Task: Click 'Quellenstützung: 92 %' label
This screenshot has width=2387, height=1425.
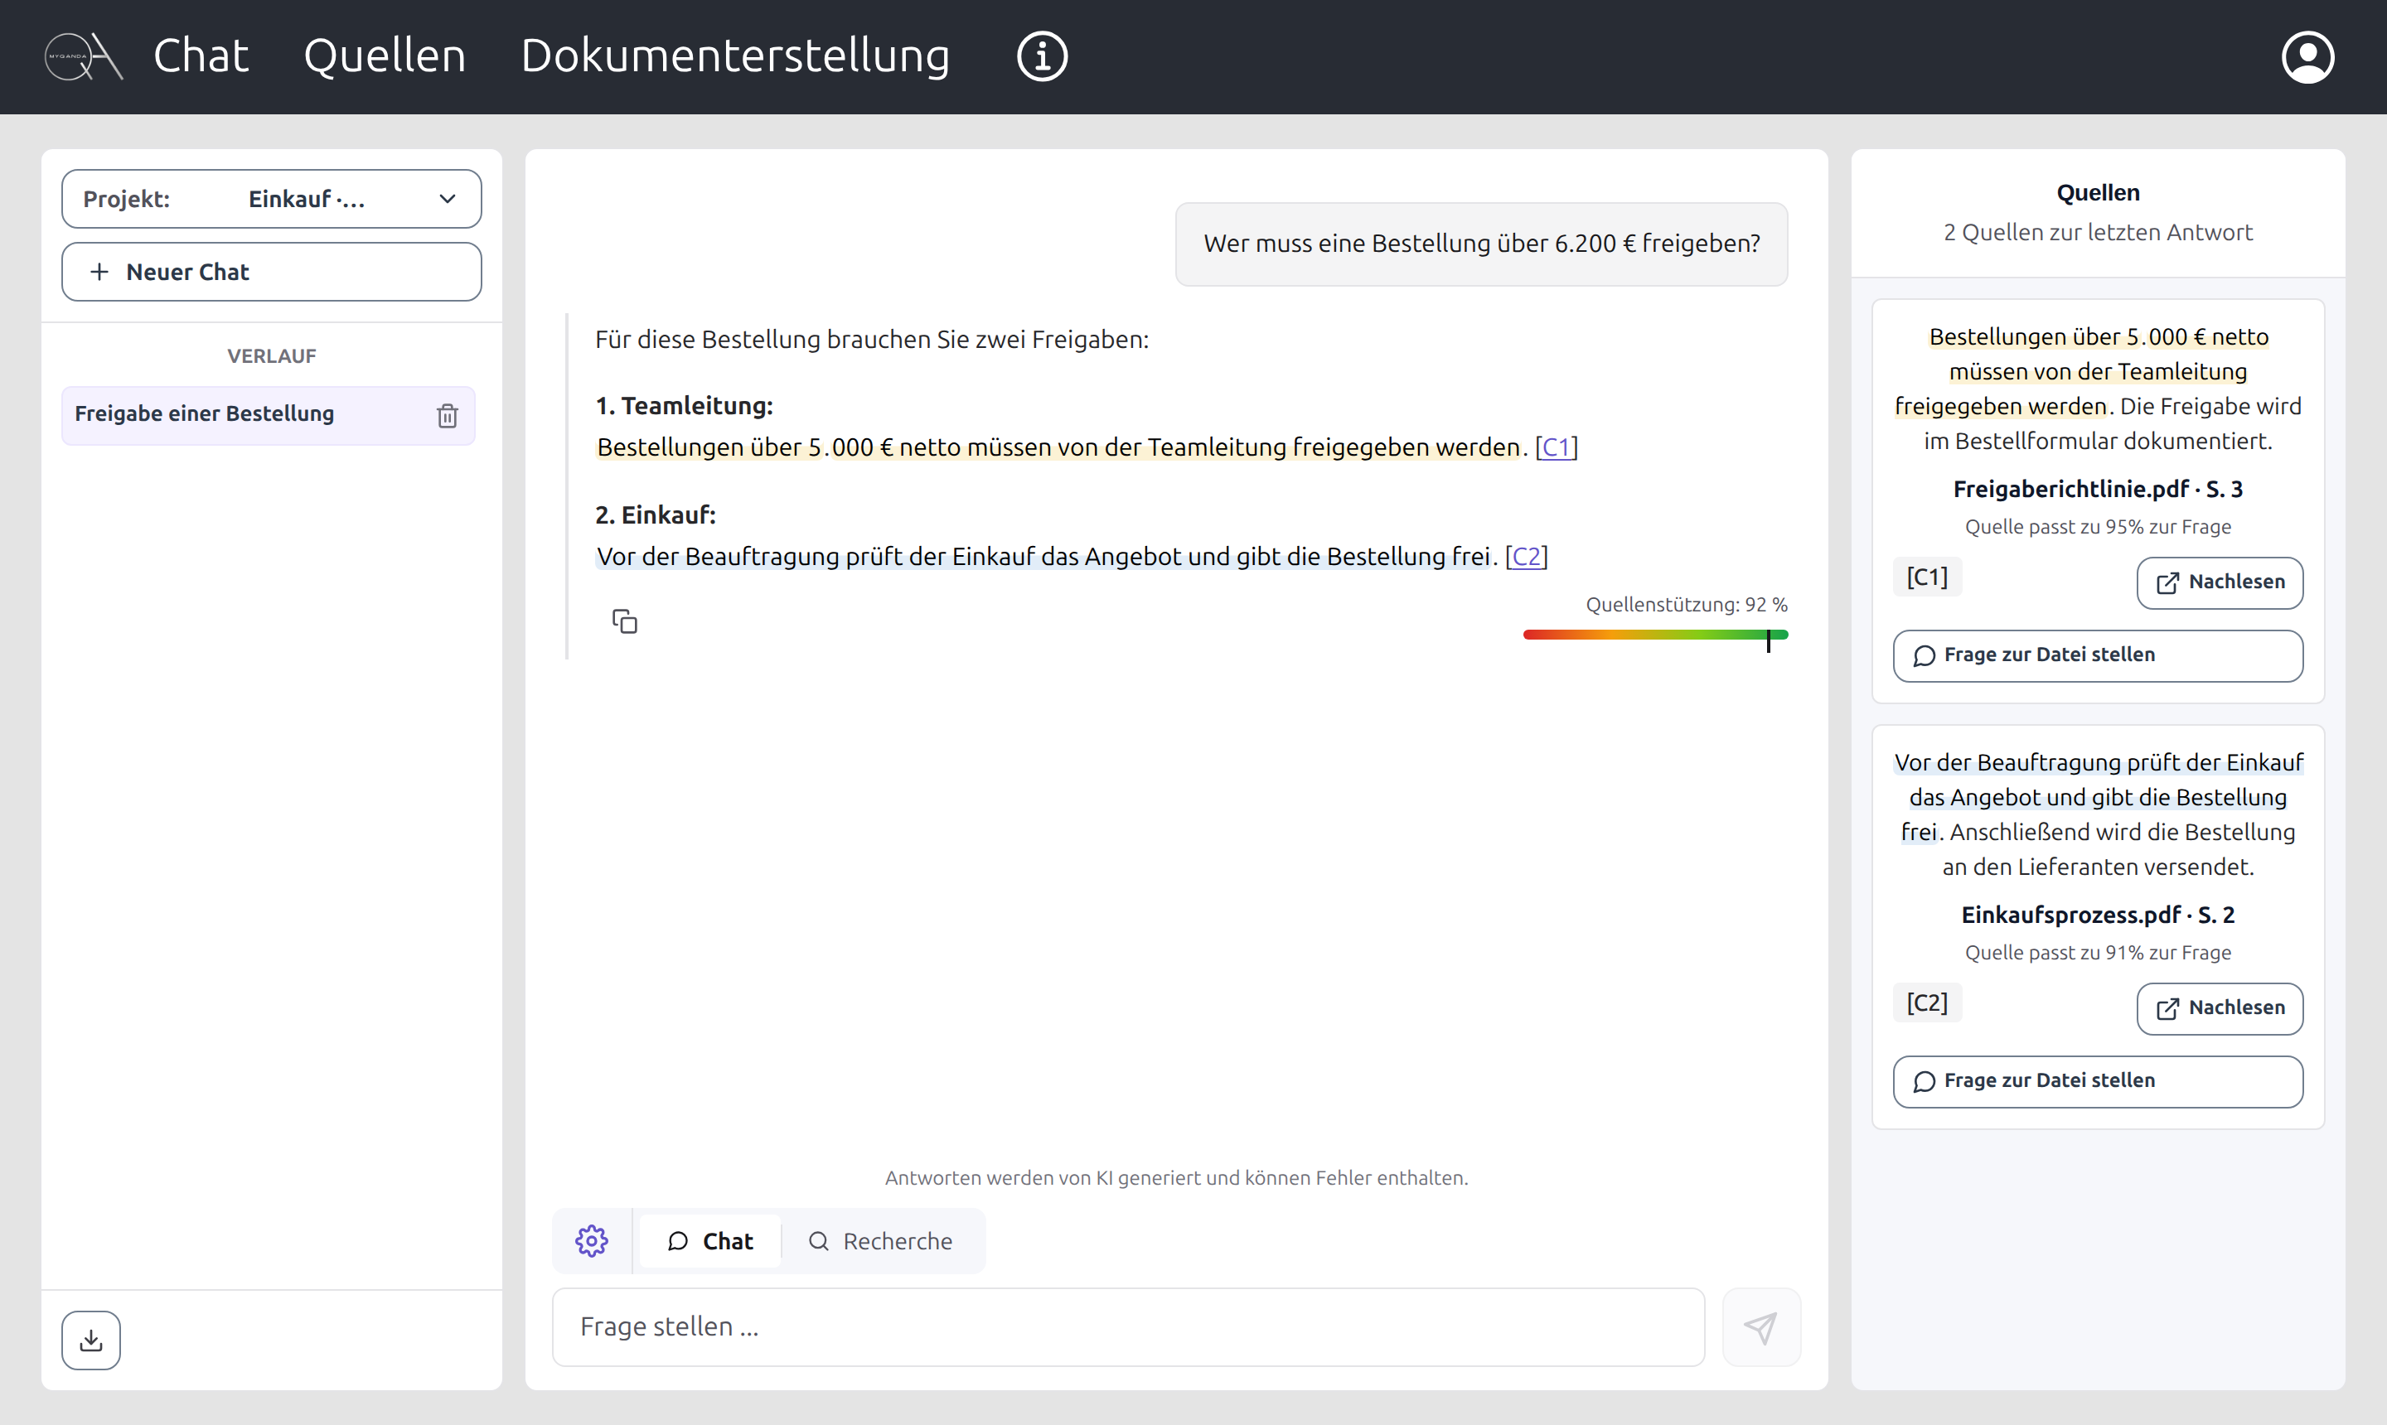Action: point(1686,604)
